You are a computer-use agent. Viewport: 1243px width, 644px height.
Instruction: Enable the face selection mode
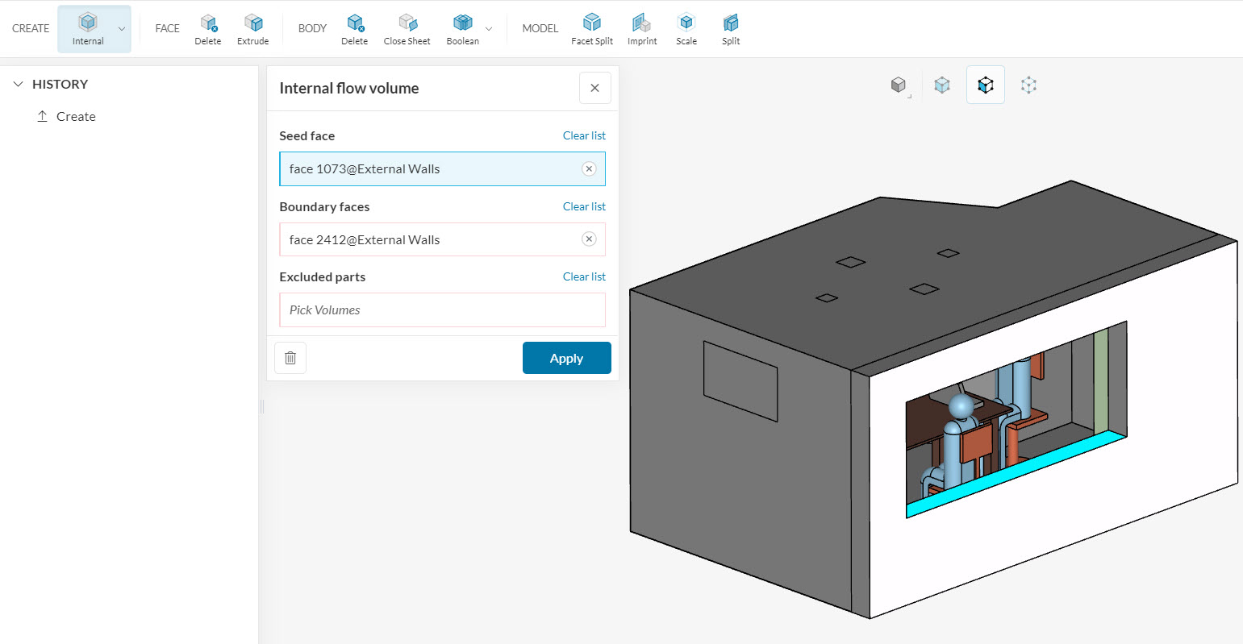coord(941,85)
